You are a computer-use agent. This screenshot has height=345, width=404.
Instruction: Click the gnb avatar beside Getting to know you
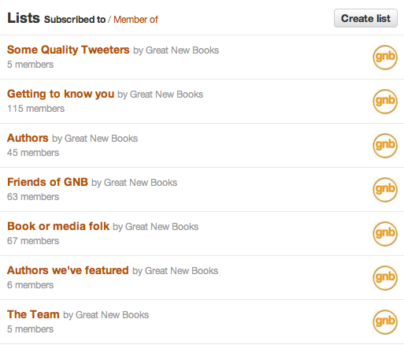[385, 102]
